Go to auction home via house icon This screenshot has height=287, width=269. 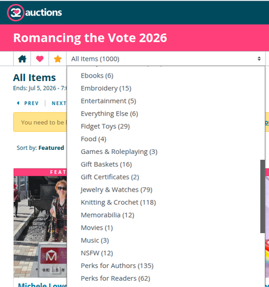tap(22, 59)
